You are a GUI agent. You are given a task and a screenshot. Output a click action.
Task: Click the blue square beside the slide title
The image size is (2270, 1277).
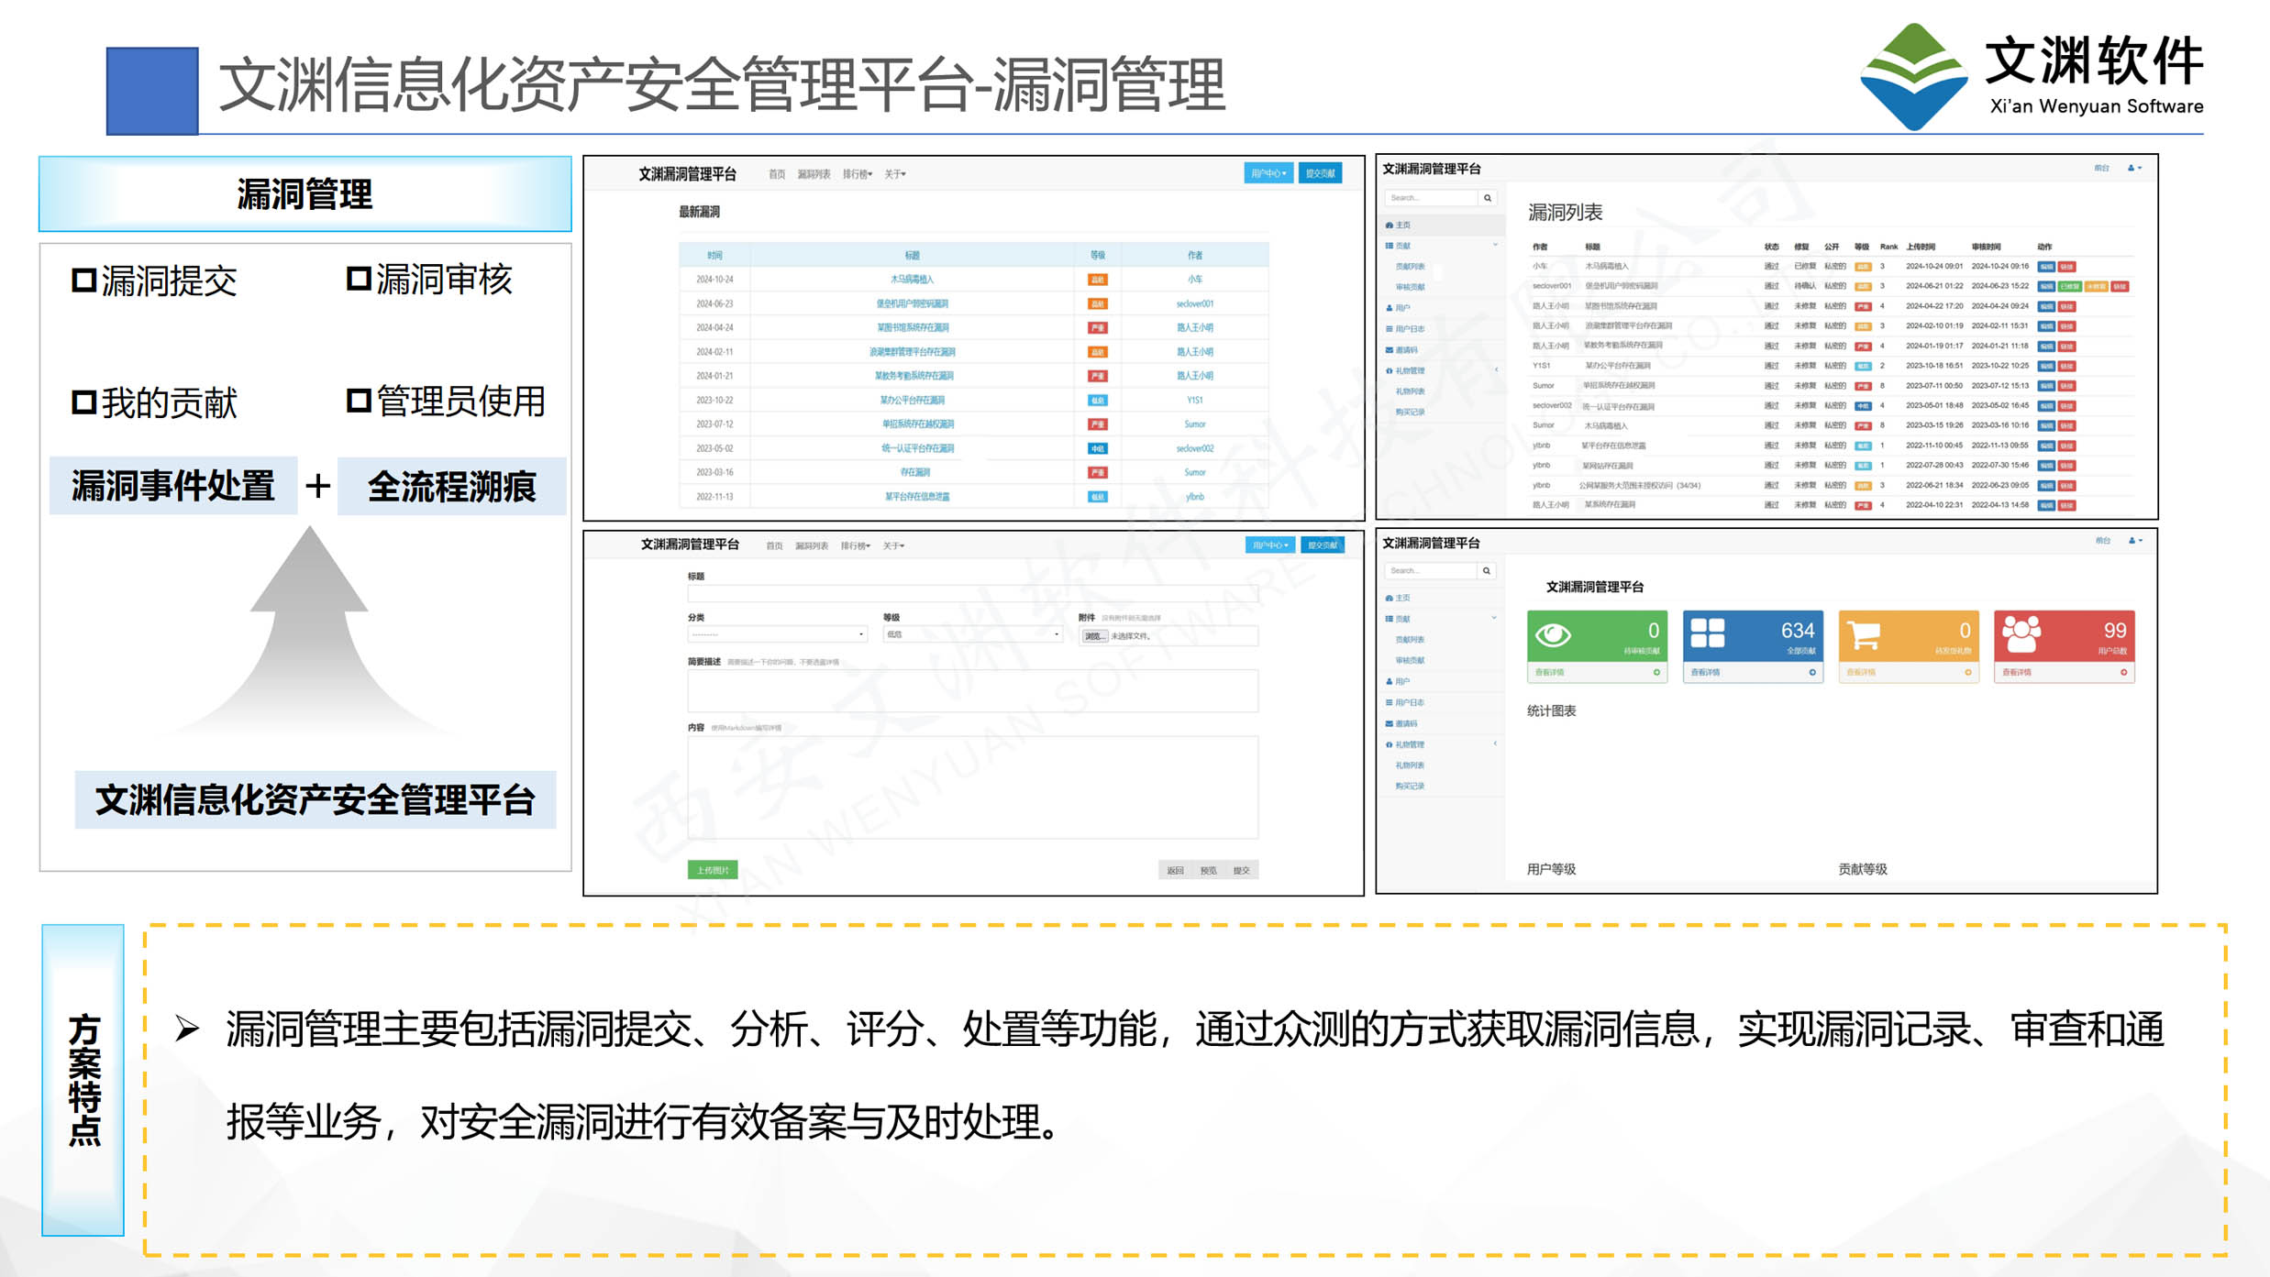tap(152, 91)
